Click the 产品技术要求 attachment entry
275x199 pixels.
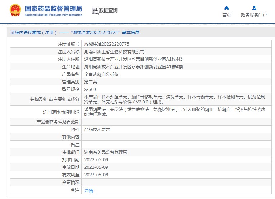coord(97,130)
